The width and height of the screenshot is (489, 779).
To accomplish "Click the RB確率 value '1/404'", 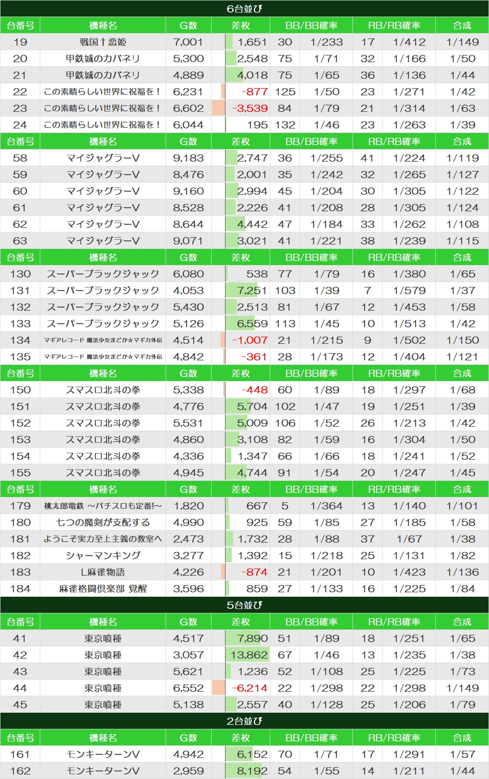I will [x=409, y=357].
